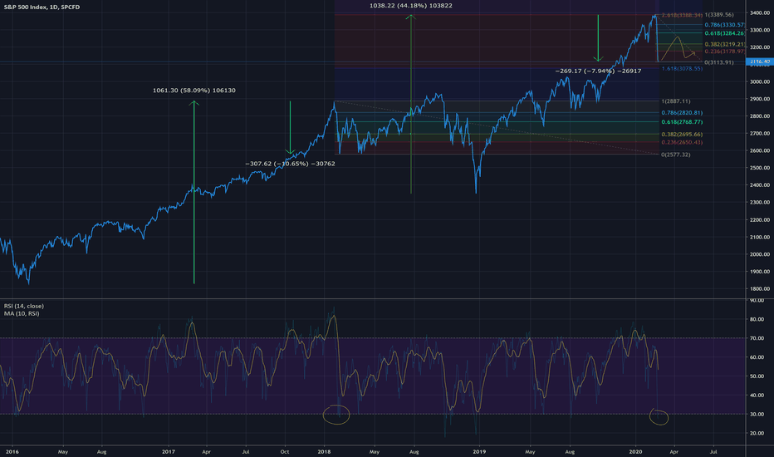Select Fibonacci level label 1(2887.11)
The height and width of the screenshot is (457, 774).
pos(676,101)
